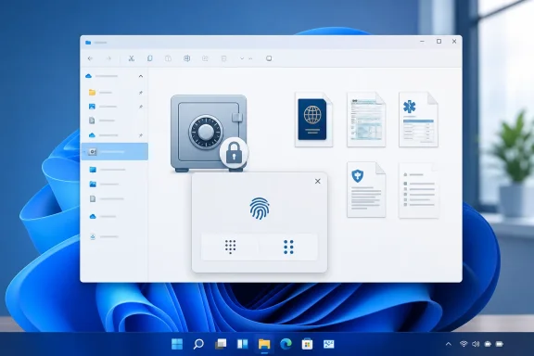
Task: Open taskbar Search magnifier
Action: 198,344
